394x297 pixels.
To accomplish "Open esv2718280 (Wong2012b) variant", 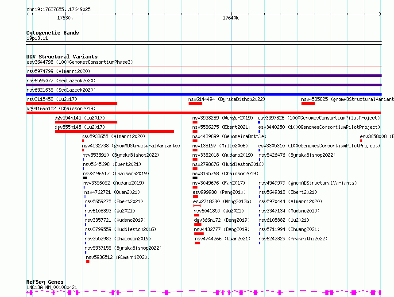I will pyautogui.click(x=222, y=201).
